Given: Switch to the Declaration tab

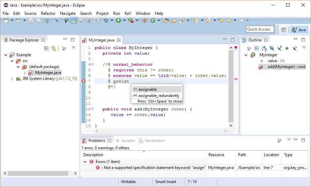Looking at the screenshot, I should tap(152, 141).
